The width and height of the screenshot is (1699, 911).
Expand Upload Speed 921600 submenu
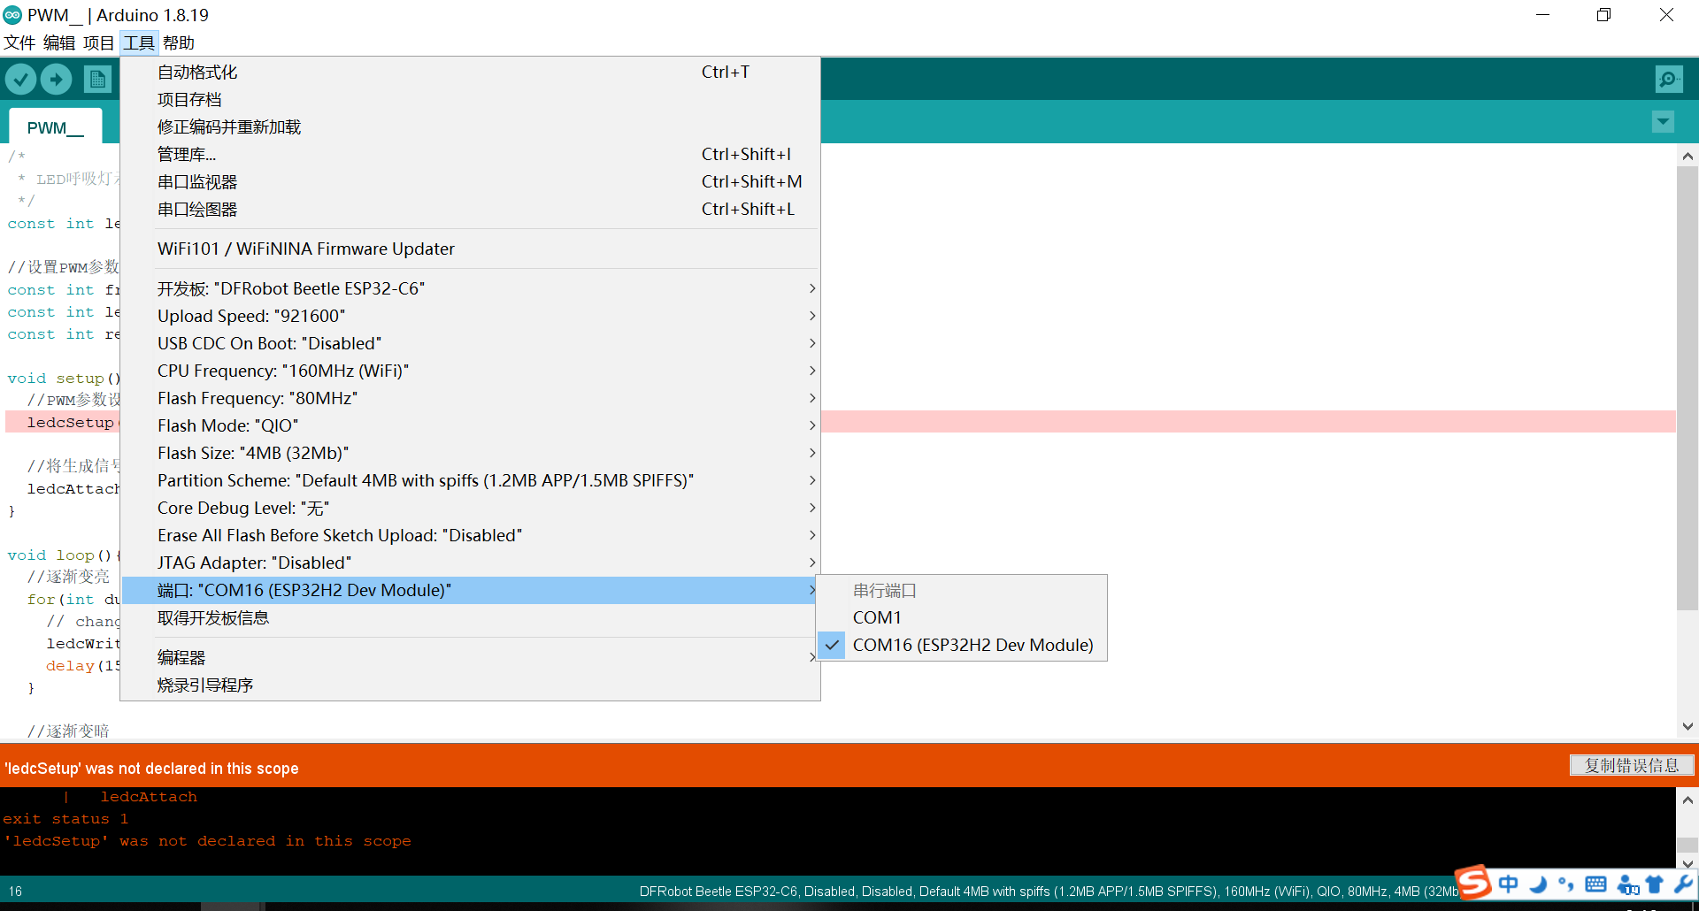tap(470, 316)
